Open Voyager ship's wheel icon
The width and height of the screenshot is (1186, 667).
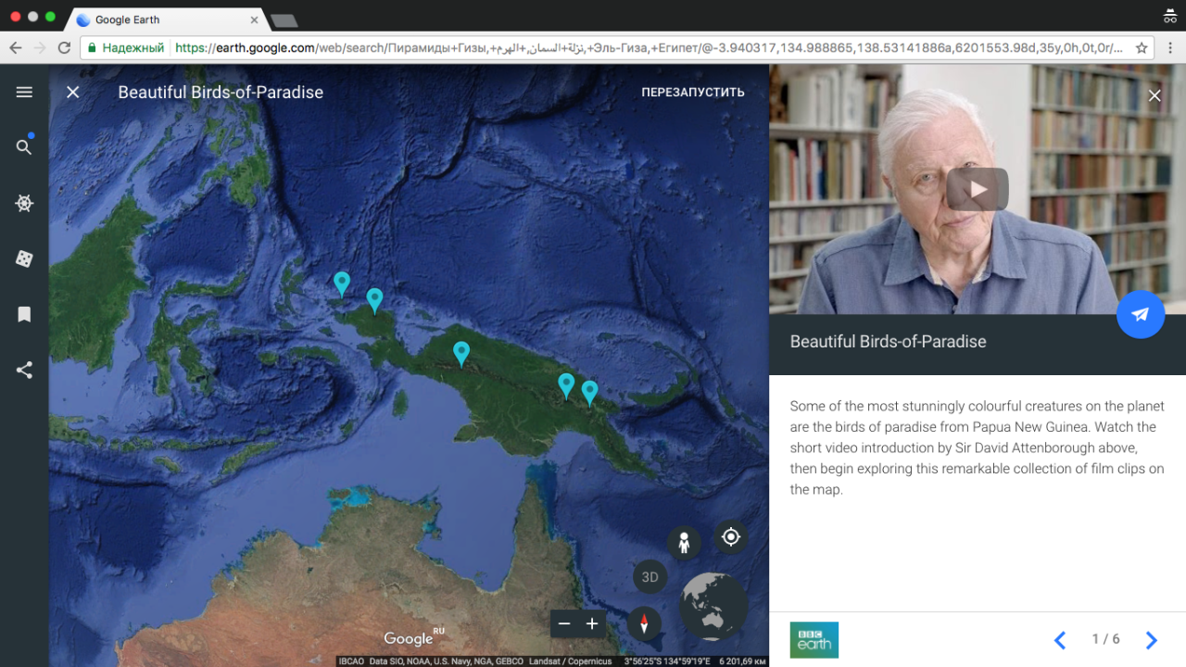click(24, 203)
